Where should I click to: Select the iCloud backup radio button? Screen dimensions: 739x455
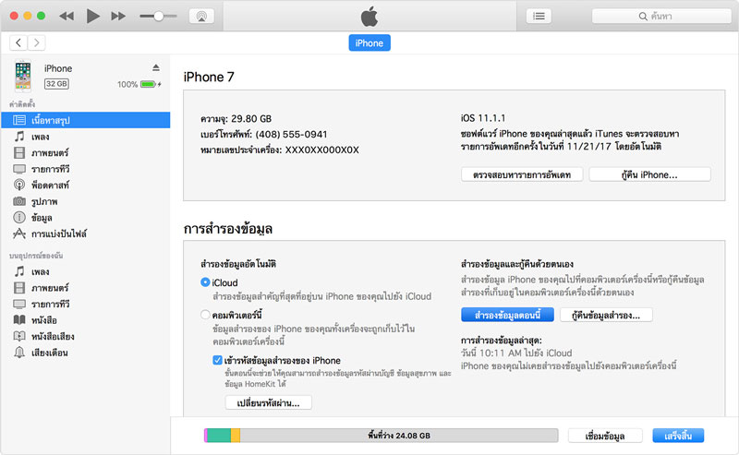205,282
